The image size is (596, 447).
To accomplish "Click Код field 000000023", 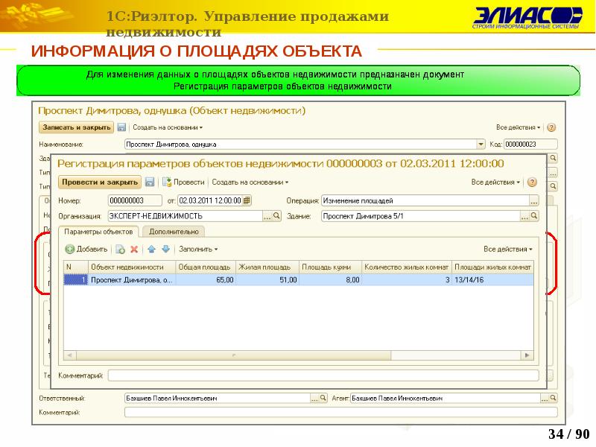I will (x=530, y=144).
